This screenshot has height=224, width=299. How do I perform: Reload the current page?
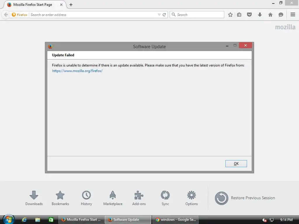[x=164, y=15]
